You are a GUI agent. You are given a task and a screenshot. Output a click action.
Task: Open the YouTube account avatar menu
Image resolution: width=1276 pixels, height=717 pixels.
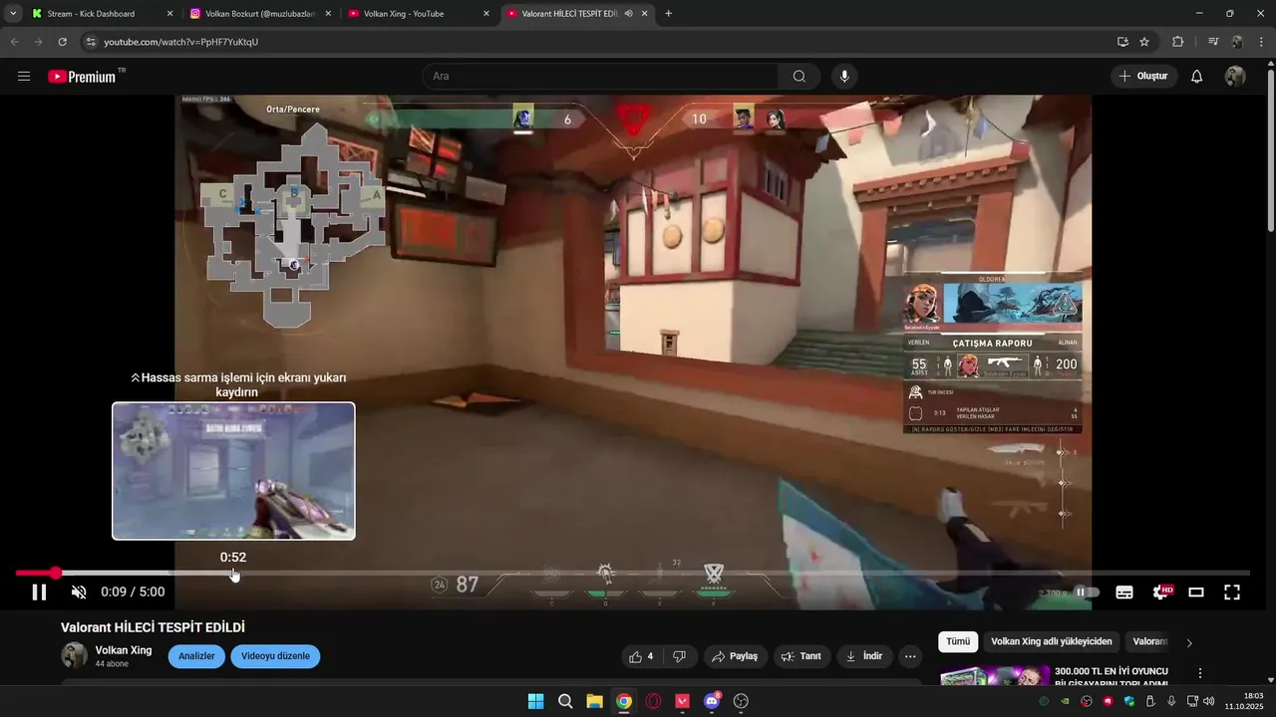(1235, 76)
